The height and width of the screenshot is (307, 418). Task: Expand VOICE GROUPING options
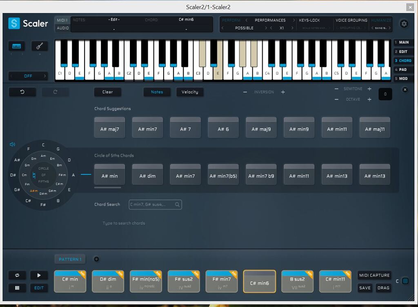point(351,20)
